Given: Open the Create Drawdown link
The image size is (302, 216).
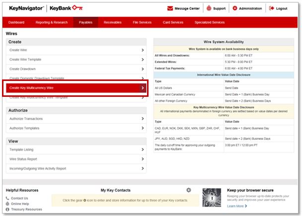Looking at the screenshot, I should pyautogui.click(x=22, y=69).
